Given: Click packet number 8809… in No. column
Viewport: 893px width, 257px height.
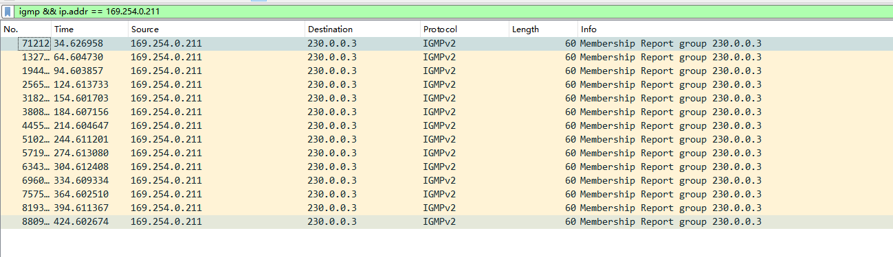Looking at the screenshot, I should 36,221.
